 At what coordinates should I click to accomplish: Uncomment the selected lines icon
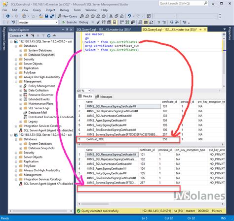point(164,22)
